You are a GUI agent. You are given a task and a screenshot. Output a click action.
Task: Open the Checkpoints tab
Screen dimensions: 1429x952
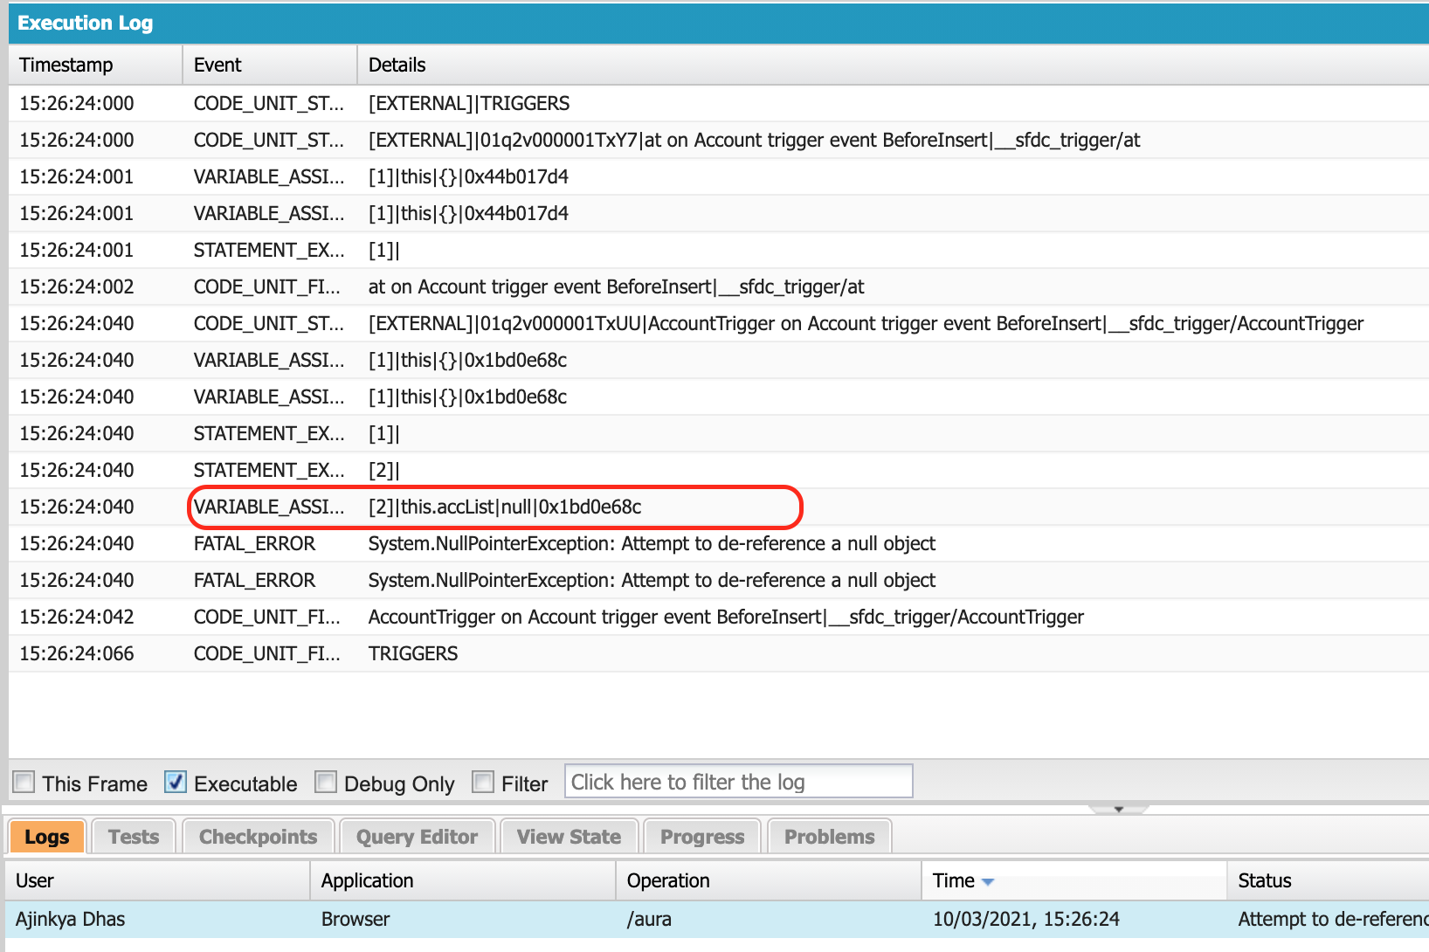[258, 836]
